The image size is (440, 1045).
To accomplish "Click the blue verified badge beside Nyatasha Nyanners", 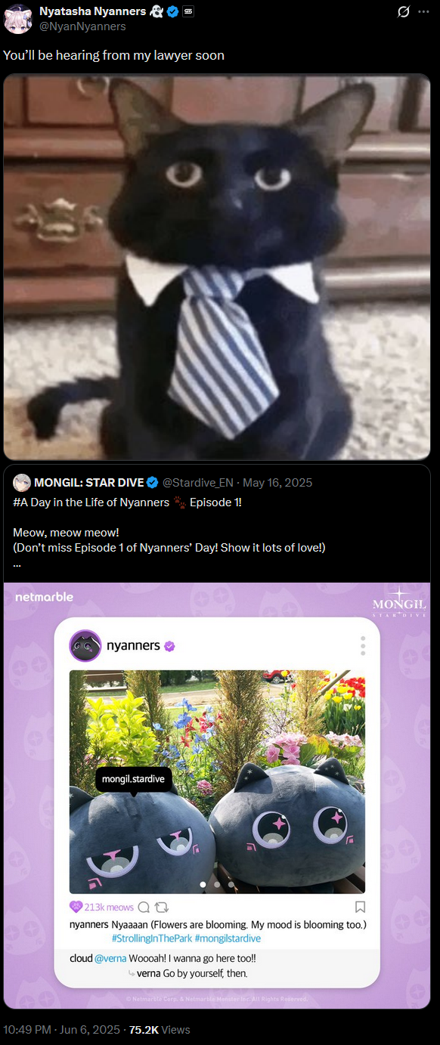I will click(x=172, y=11).
